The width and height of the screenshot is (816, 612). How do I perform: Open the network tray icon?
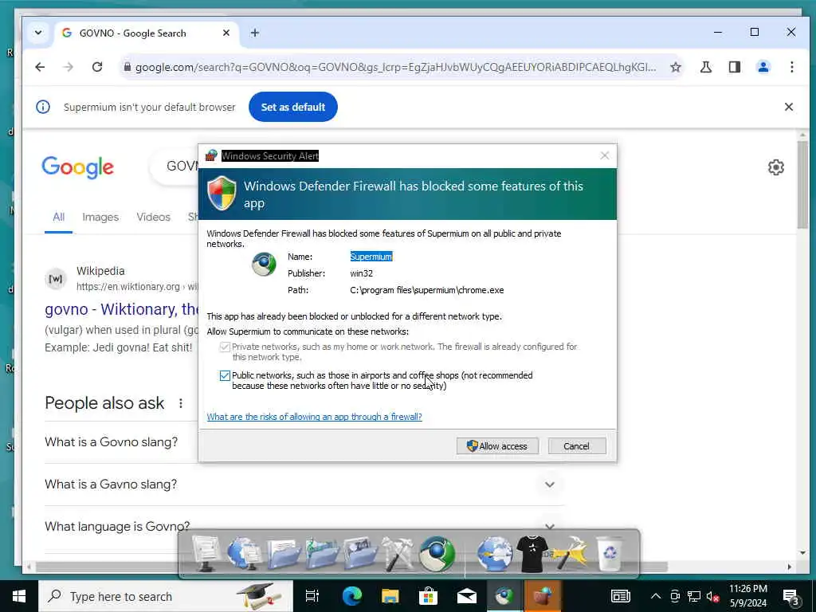[x=694, y=596]
